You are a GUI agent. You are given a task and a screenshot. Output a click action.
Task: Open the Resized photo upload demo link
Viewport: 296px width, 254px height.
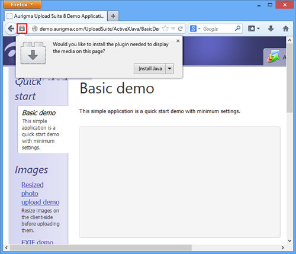click(40, 194)
